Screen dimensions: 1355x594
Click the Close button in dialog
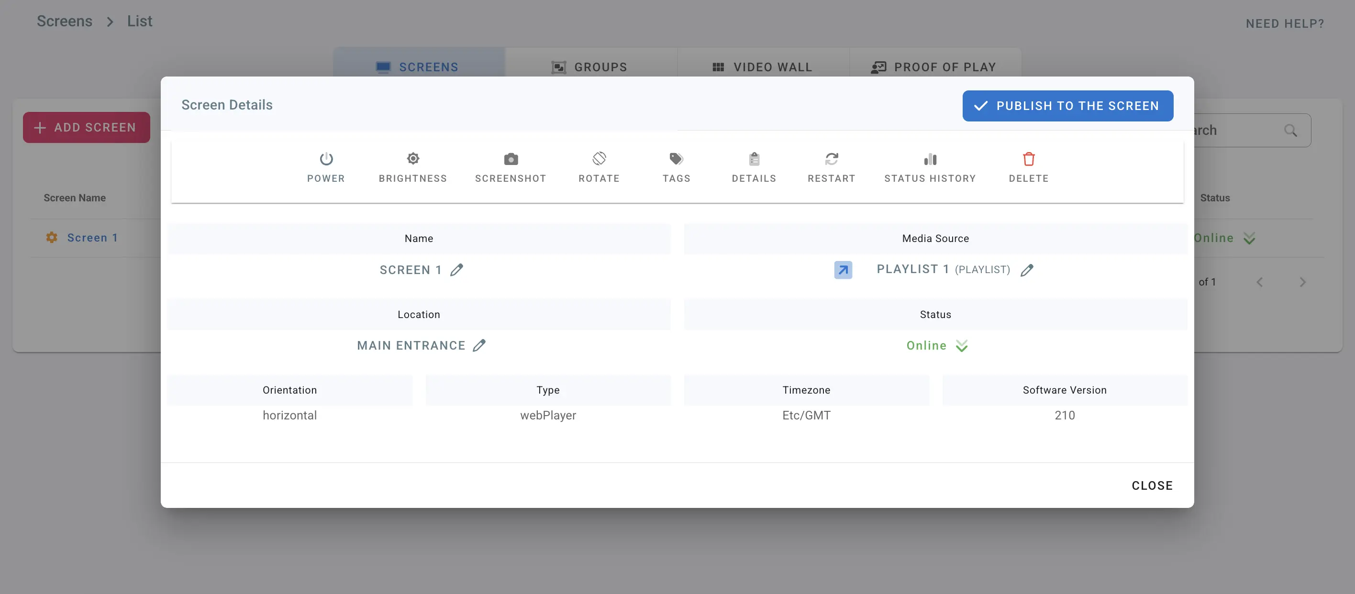[1152, 485]
